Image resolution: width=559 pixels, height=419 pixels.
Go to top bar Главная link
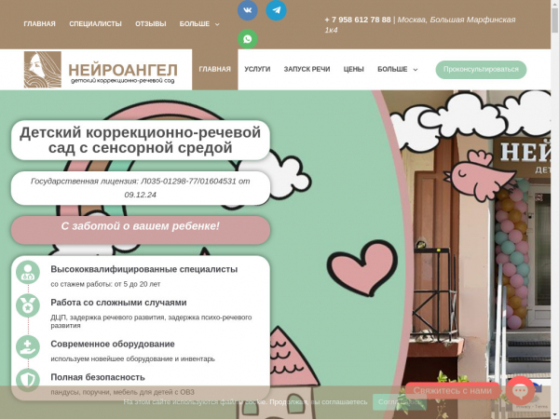pyautogui.click(x=39, y=24)
